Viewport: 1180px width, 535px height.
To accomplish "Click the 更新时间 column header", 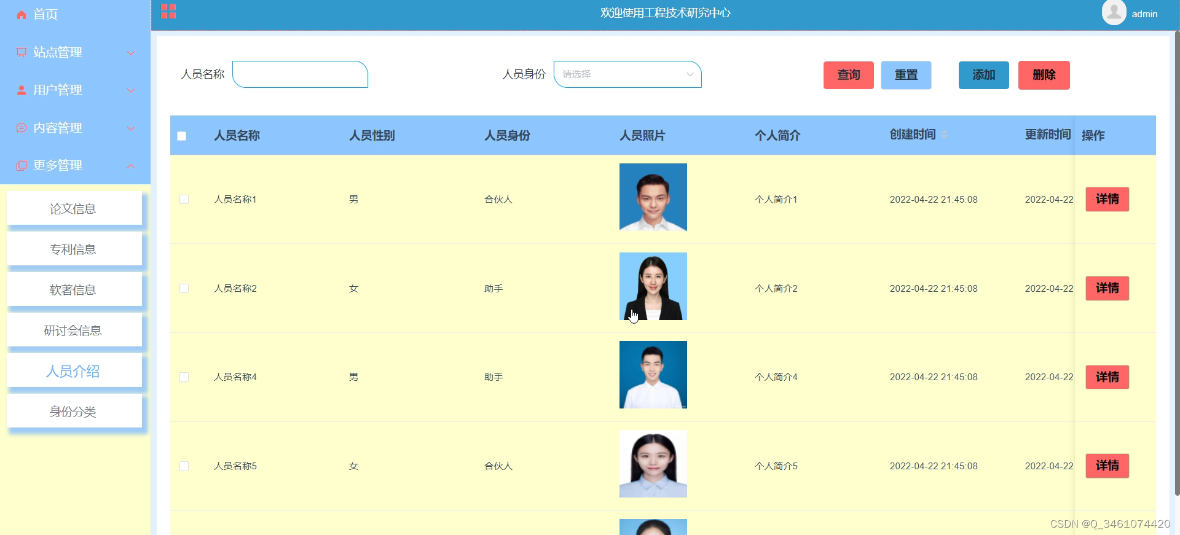I will [1048, 135].
